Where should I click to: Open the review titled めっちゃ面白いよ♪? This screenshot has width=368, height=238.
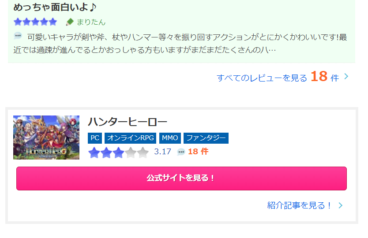tap(55, 7)
